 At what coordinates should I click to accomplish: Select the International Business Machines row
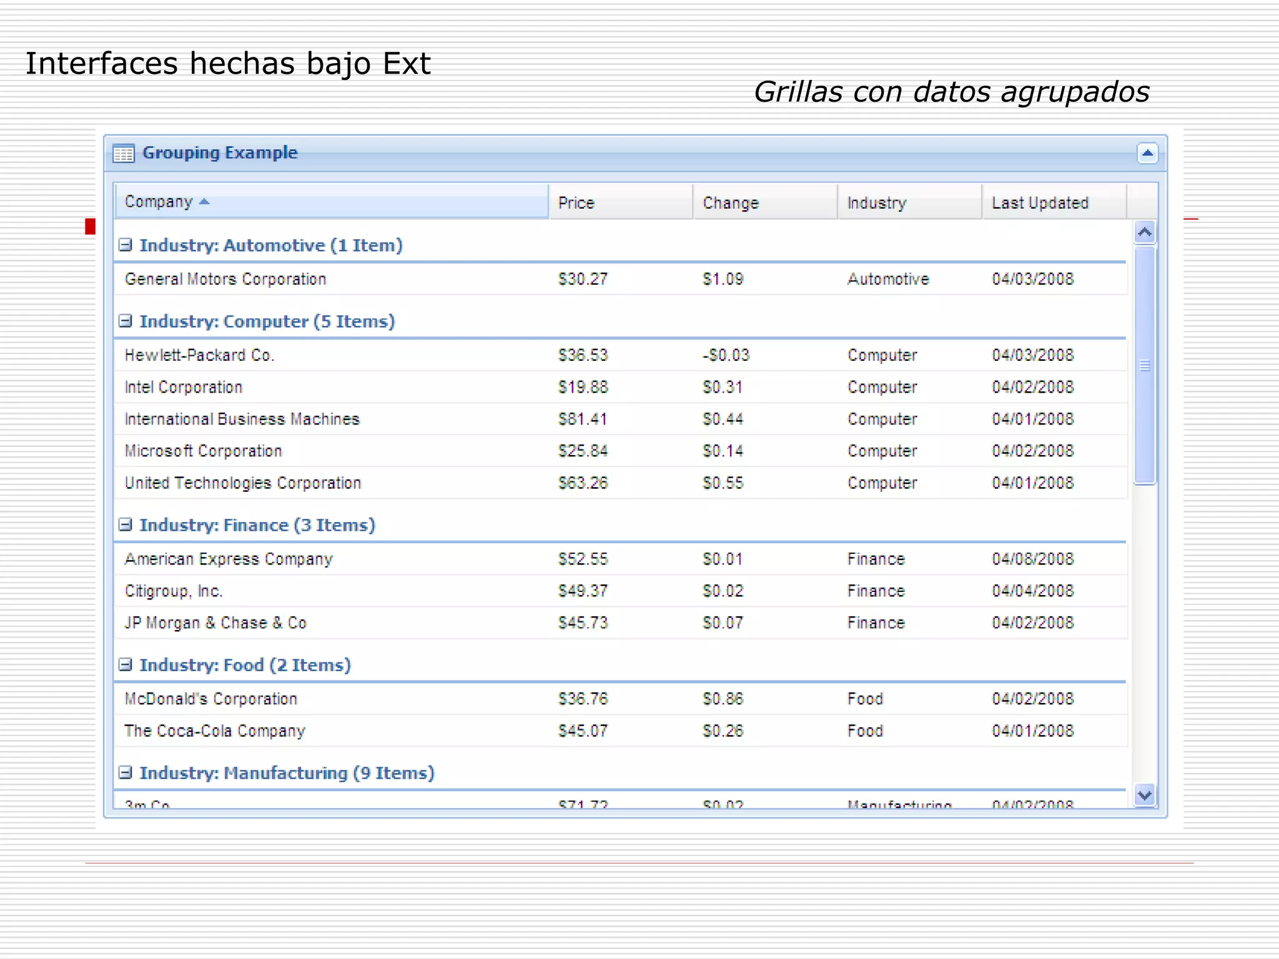621,419
